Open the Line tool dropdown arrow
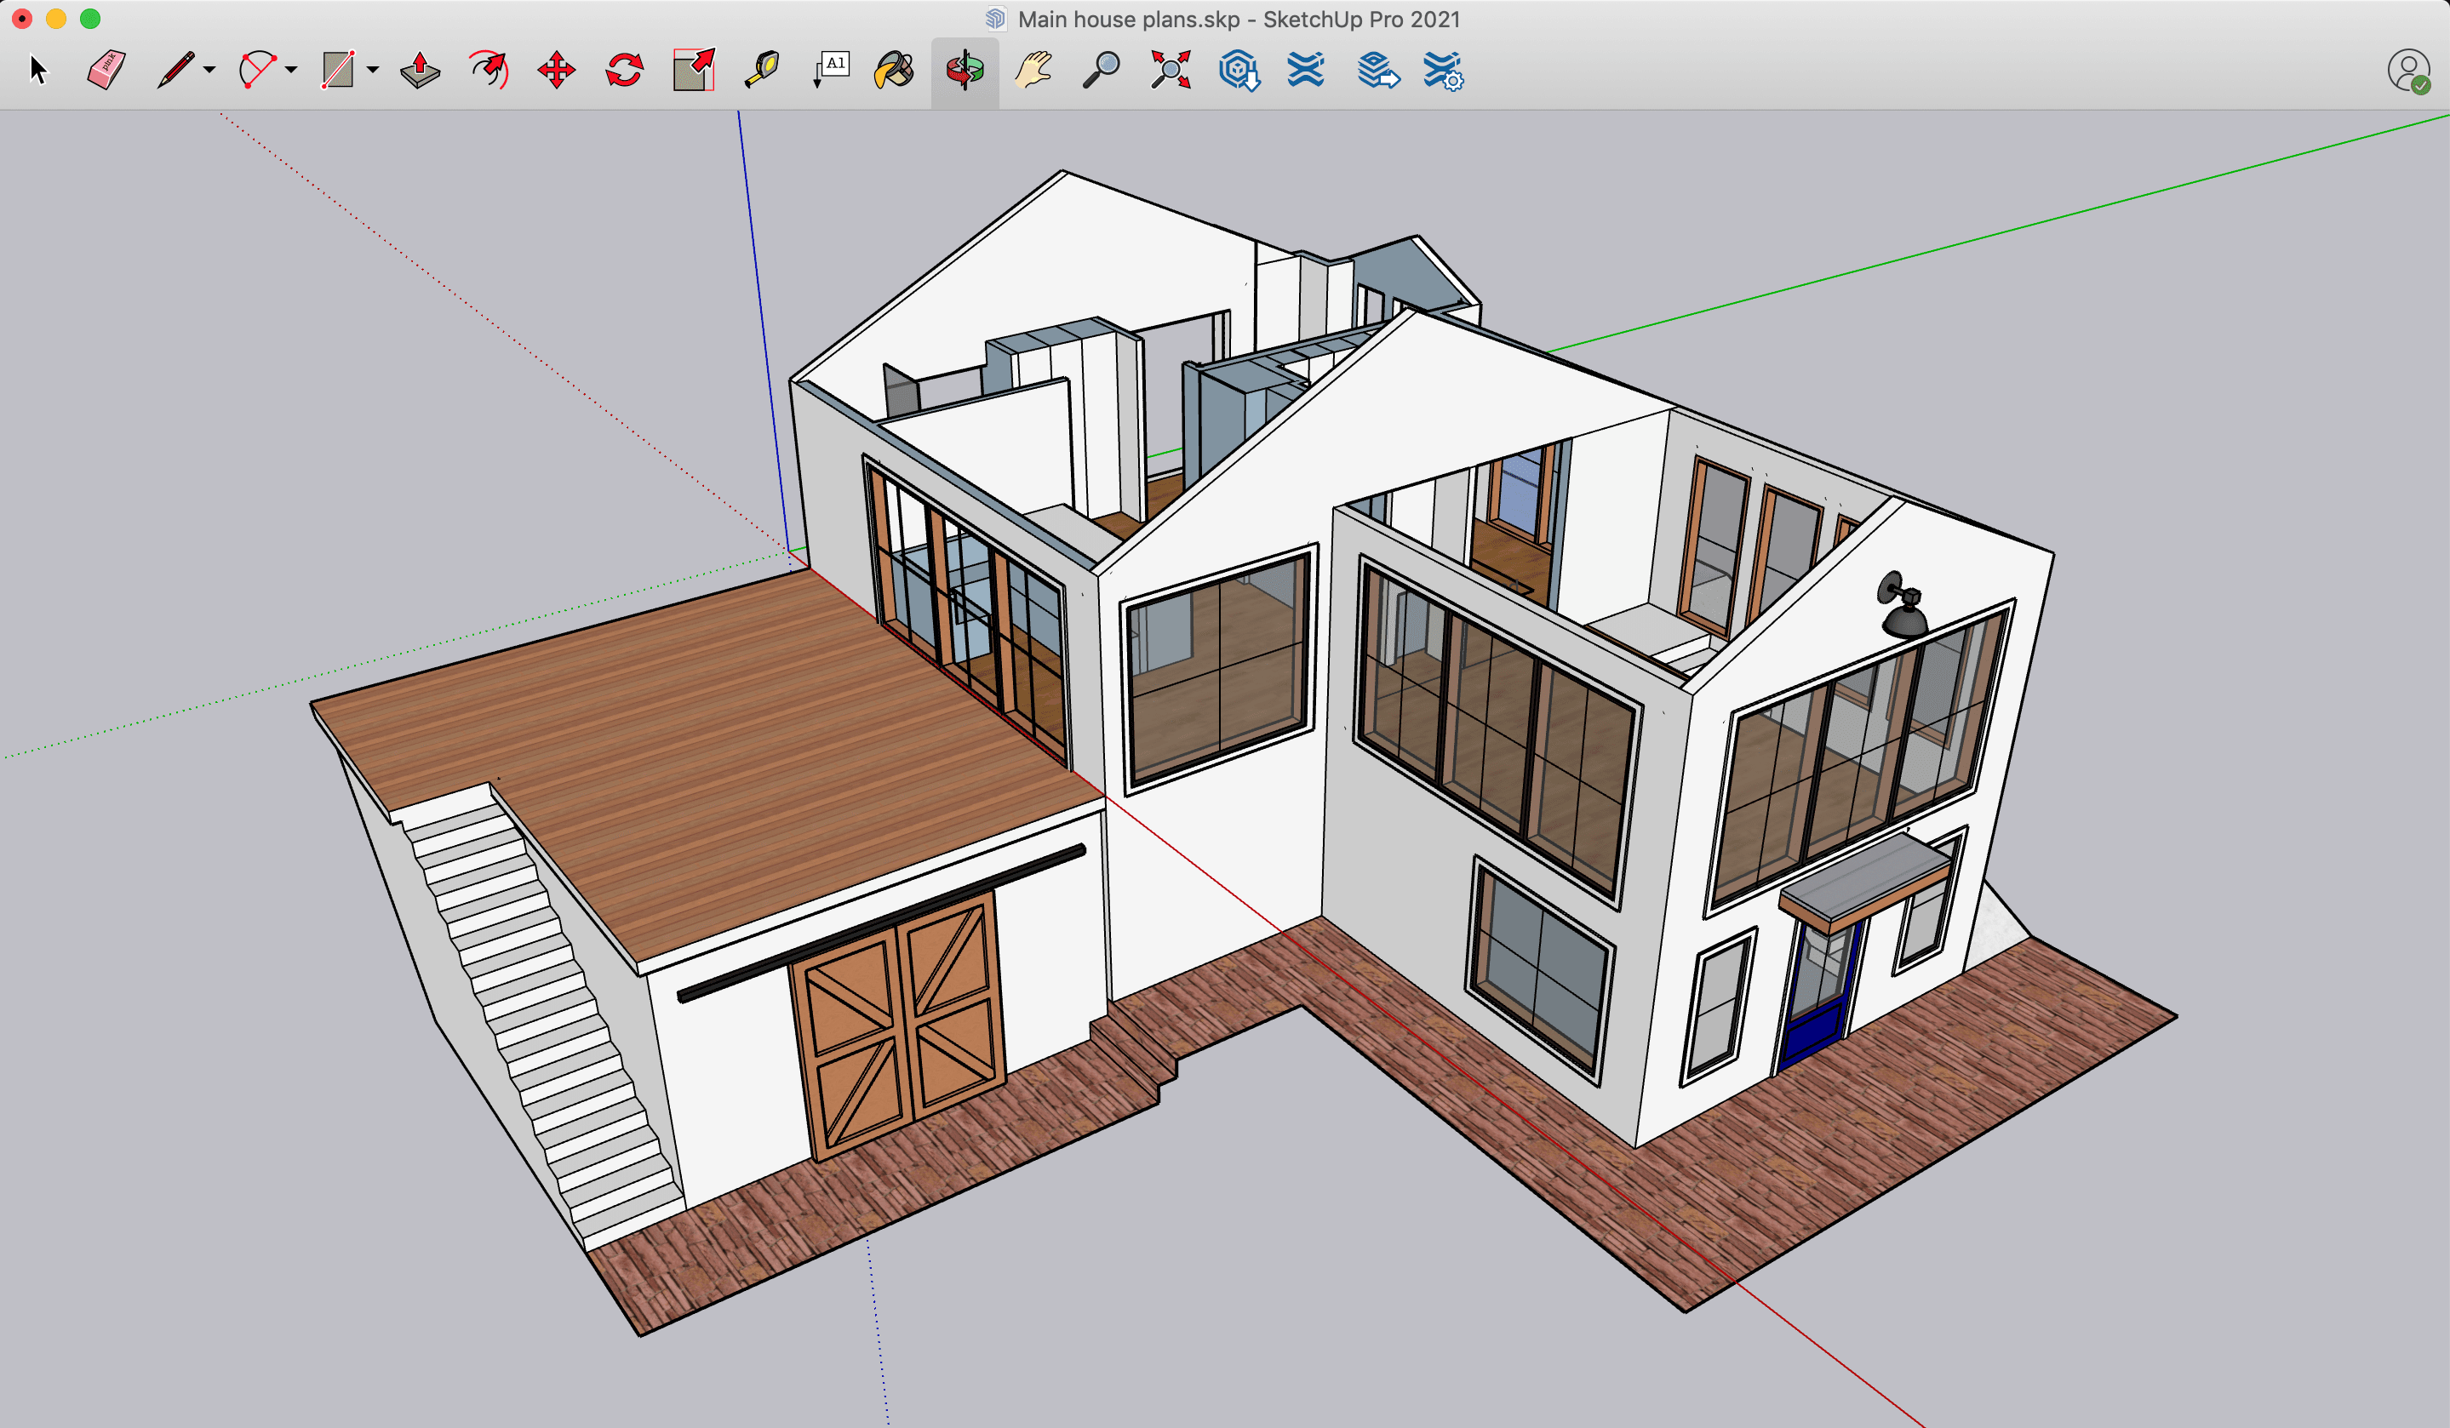Viewport: 2450px width, 1428px height. click(210, 70)
